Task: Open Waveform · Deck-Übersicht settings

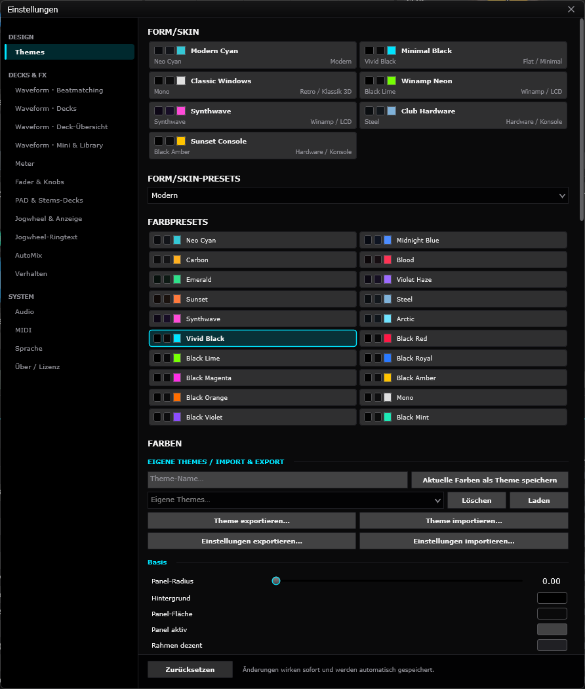Action: [70, 127]
